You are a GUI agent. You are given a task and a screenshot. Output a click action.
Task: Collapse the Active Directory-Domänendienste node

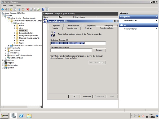[6, 18]
